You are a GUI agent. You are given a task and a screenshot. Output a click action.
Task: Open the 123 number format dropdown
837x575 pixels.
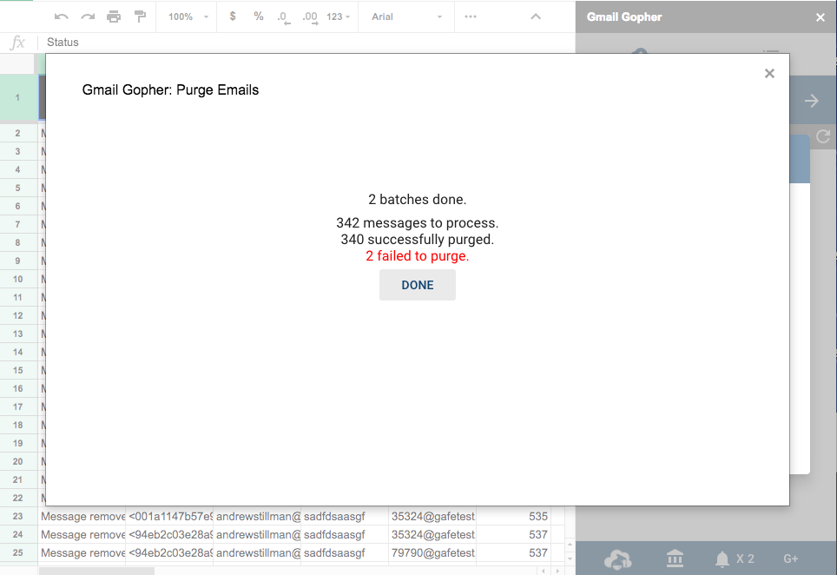point(337,16)
